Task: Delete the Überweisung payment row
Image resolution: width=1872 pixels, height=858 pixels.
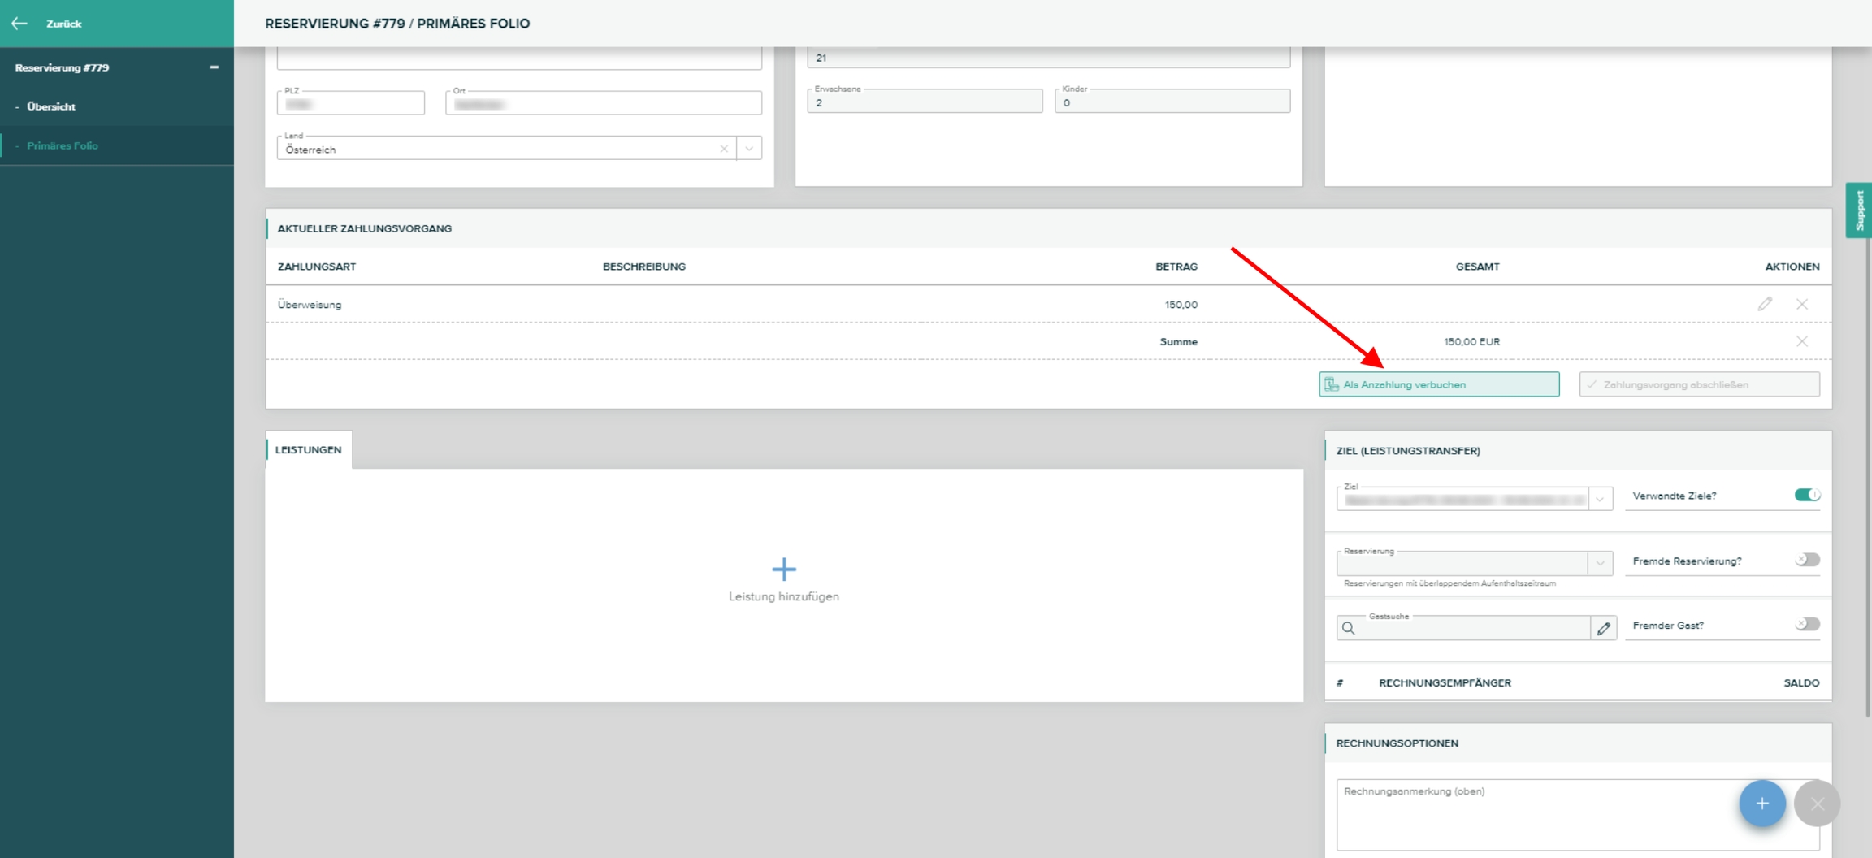Action: pos(1802,304)
